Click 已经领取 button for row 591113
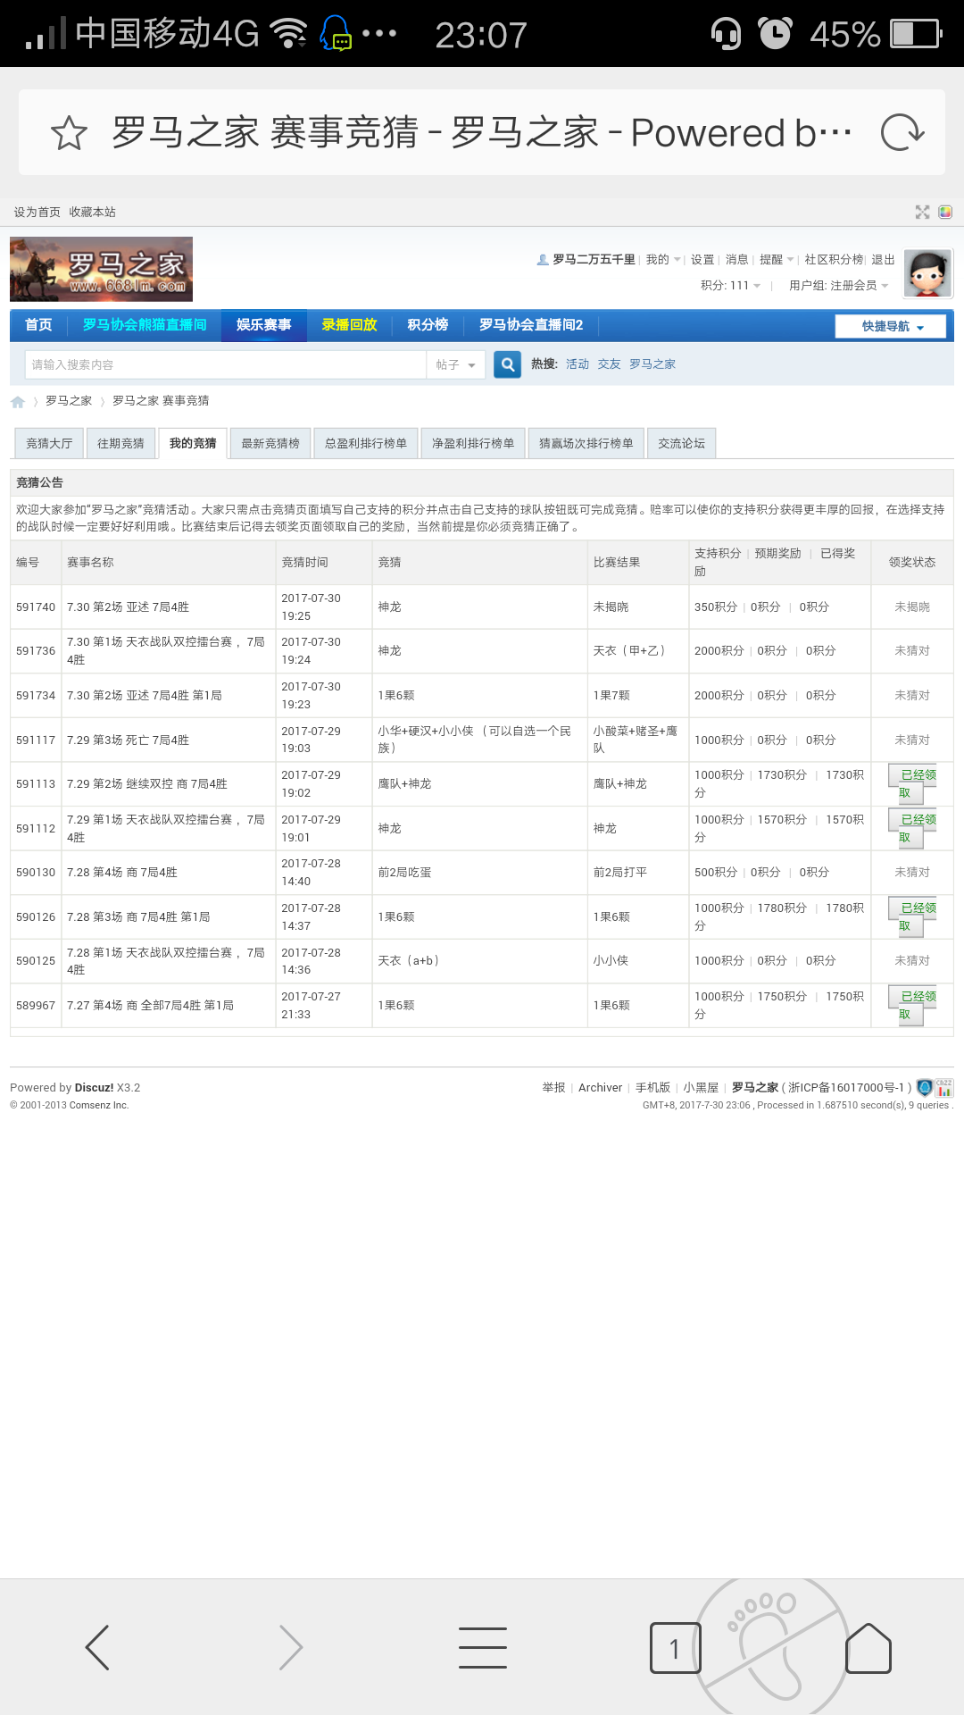Viewport: 964px width, 1715px height. (x=912, y=784)
